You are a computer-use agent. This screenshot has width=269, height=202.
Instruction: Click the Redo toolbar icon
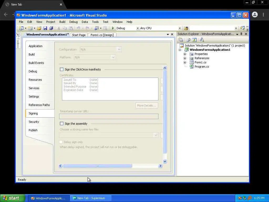(87, 28)
